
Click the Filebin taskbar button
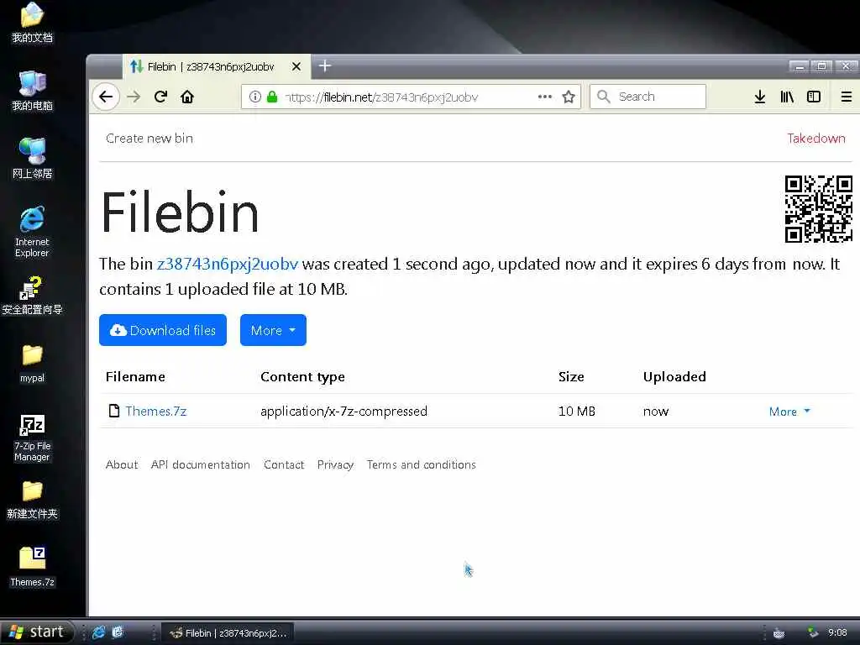coord(228,633)
